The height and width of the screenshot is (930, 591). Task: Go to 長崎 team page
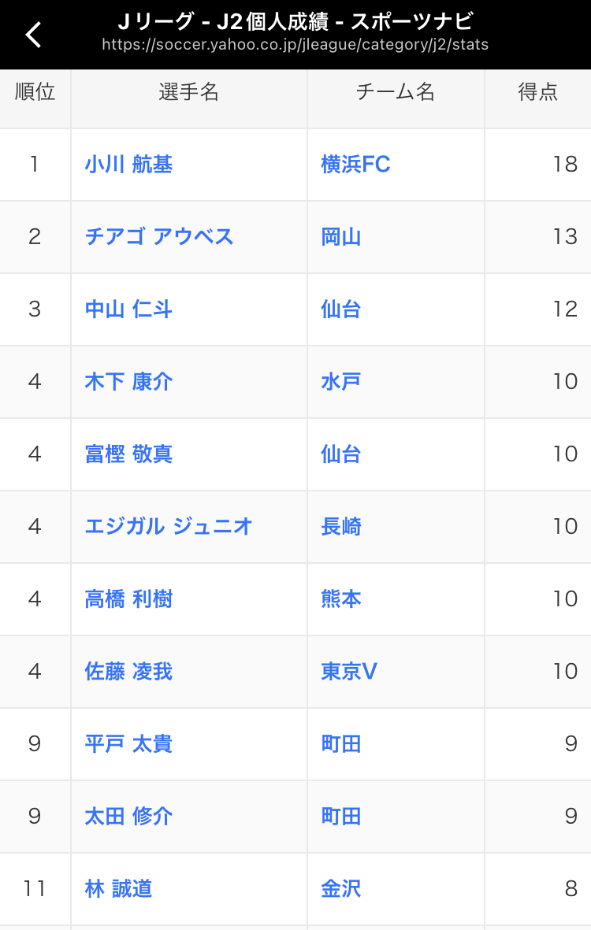340,526
